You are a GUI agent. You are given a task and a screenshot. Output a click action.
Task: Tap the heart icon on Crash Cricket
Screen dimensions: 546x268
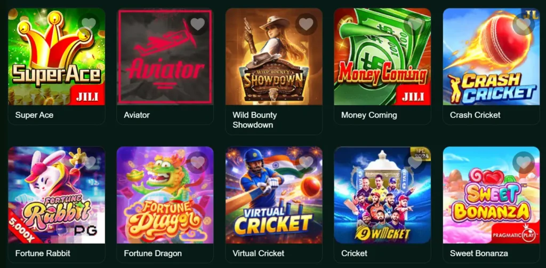pyautogui.click(x=524, y=23)
